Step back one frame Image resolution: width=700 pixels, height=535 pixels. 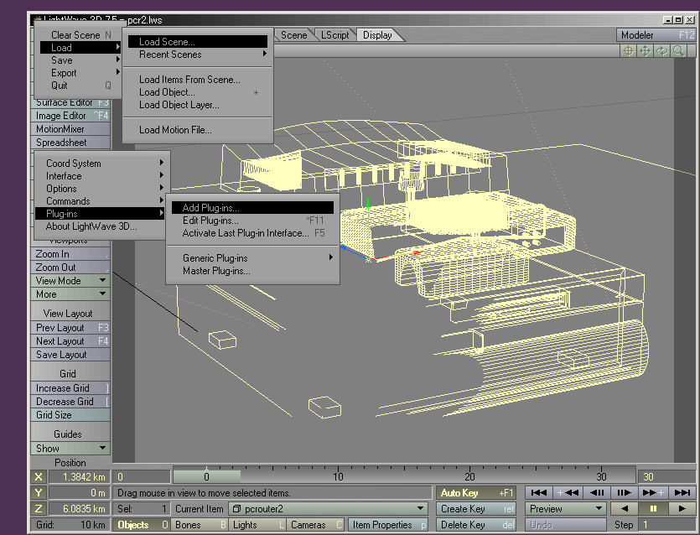pos(598,492)
